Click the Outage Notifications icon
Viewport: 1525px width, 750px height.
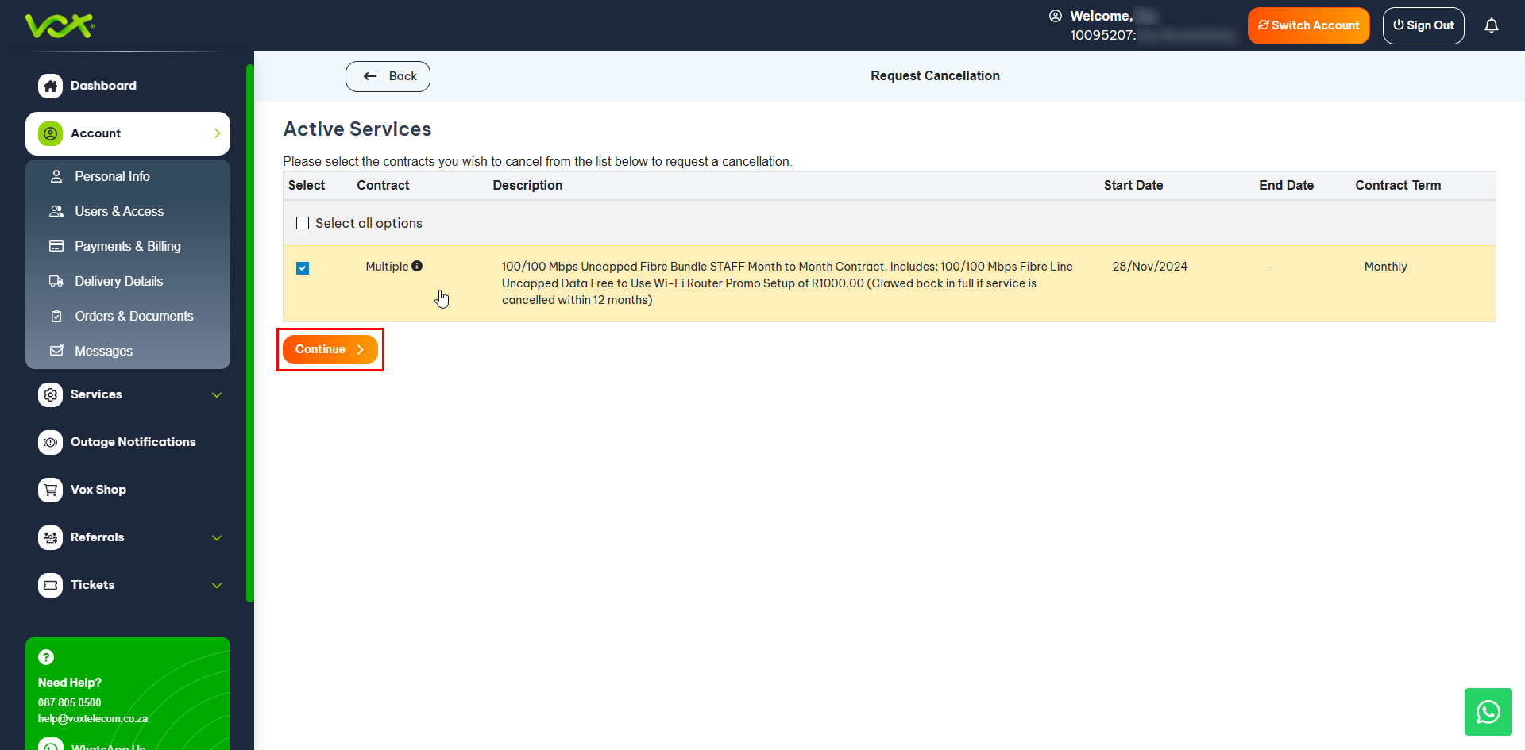coord(50,442)
